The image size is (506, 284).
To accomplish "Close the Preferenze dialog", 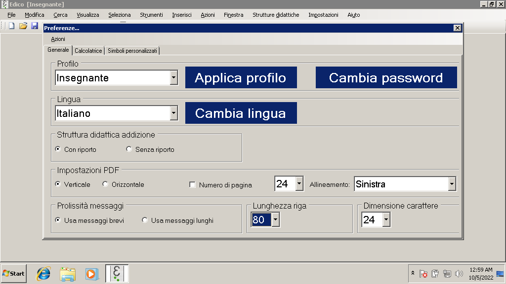I will point(457,28).
